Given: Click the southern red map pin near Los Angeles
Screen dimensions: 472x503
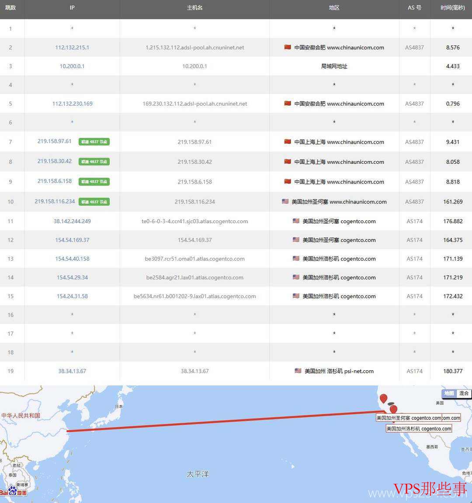Looking at the screenshot, I should (x=393, y=409).
